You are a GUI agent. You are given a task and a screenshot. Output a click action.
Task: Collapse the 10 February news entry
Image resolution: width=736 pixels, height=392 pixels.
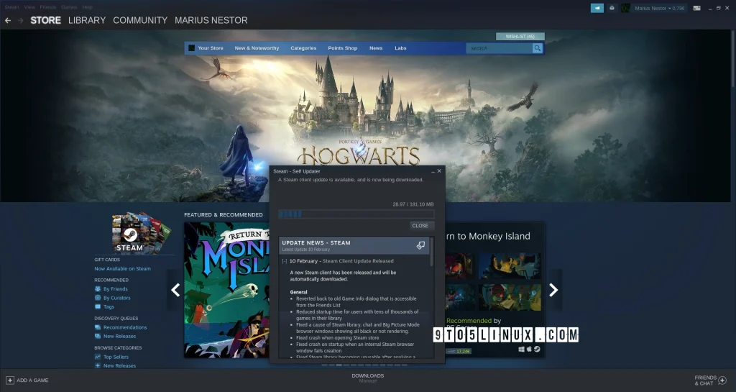click(x=285, y=261)
